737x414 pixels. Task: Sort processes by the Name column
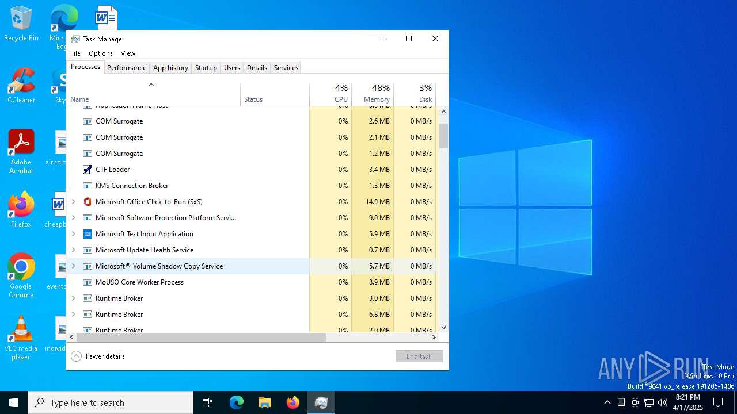click(x=154, y=94)
